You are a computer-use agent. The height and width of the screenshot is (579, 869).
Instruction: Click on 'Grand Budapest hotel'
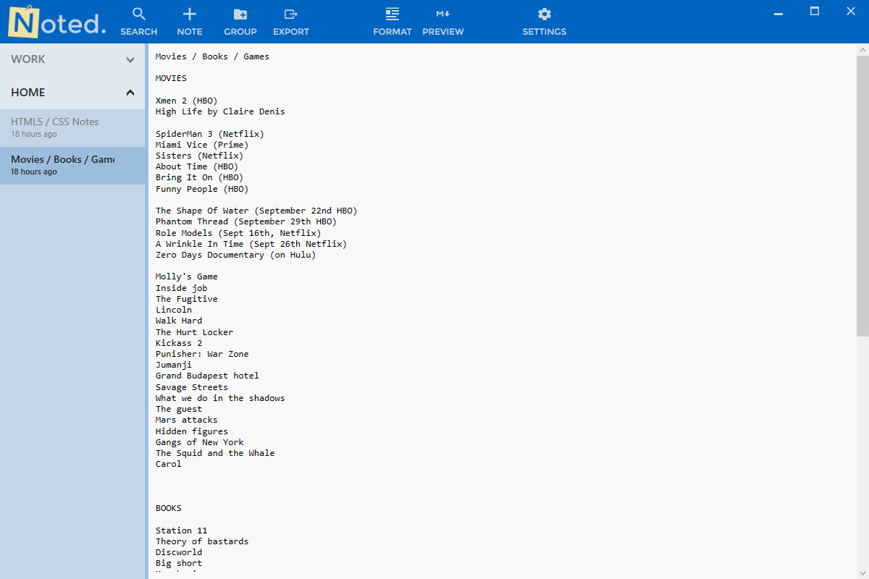click(207, 376)
